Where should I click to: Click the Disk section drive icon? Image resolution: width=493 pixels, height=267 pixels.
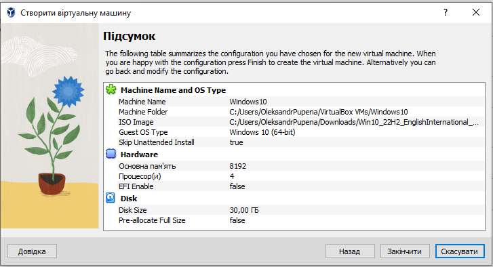click(111, 198)
